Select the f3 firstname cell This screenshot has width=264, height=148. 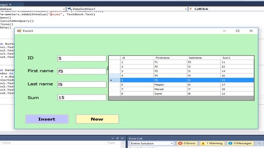[170, 71]
